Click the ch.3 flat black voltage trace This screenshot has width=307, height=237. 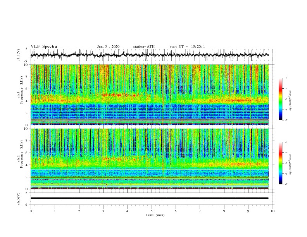[149, 198]
